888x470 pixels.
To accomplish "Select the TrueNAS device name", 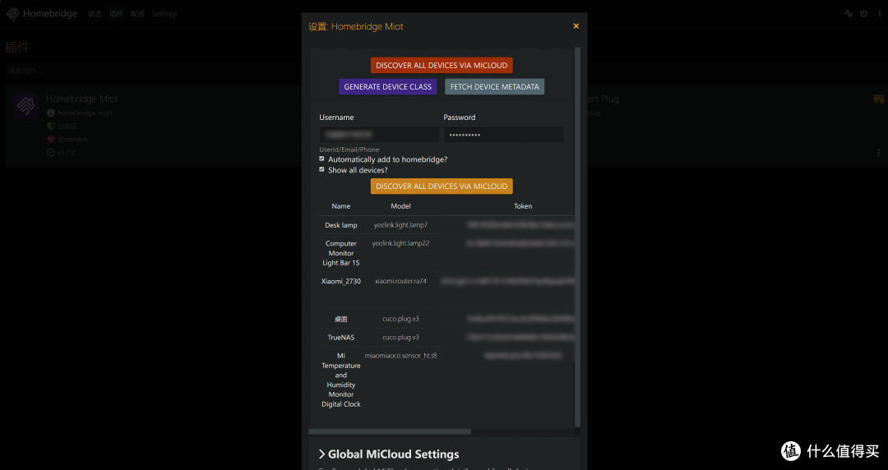I will tap(341, 337).
